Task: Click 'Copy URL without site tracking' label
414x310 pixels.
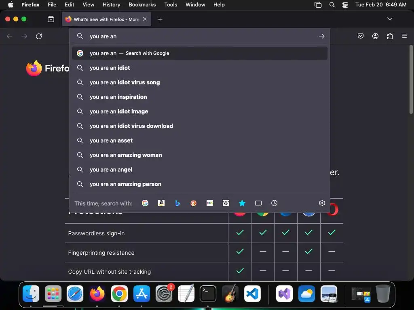Action: click(109, 272)
